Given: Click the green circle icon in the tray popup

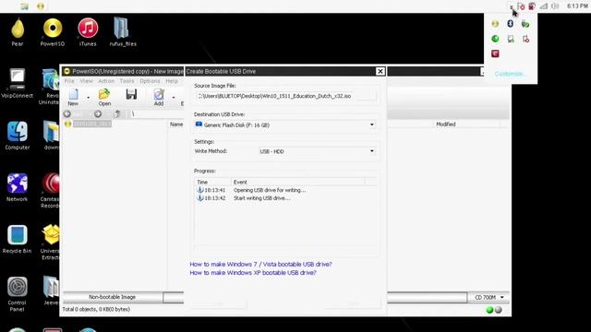Looking at the screenshot, I should tap(495, 39).
